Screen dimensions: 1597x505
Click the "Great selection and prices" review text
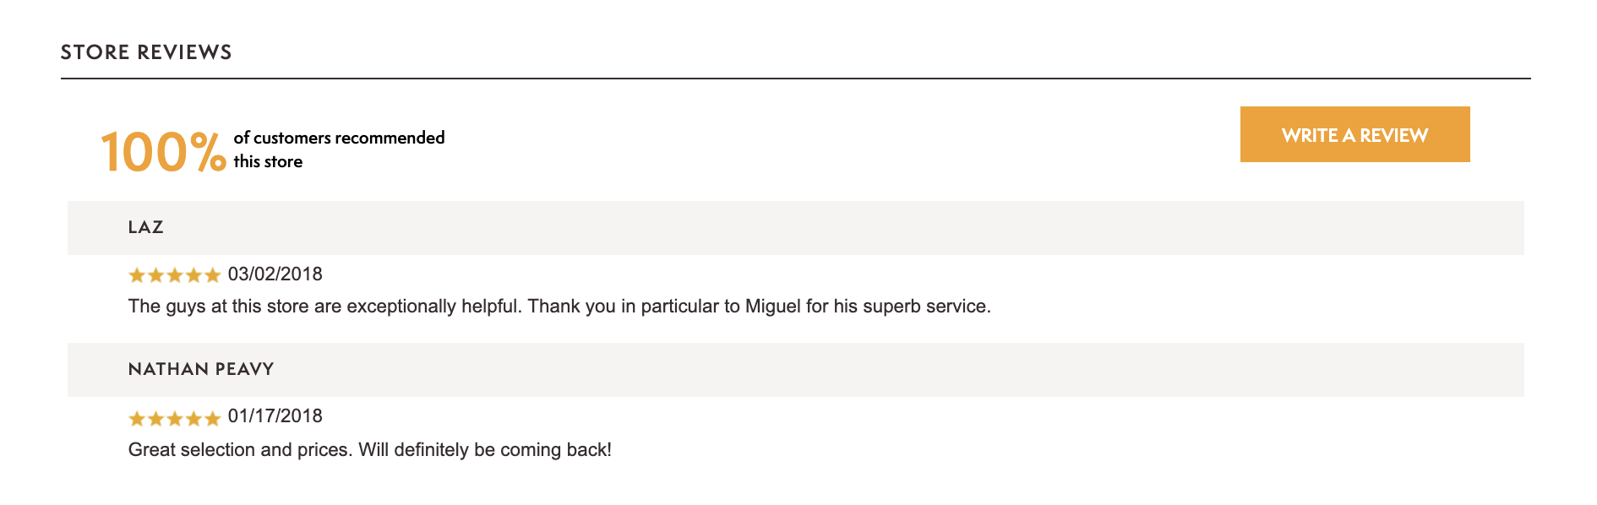pyautogui.click(x=369, y=450)
